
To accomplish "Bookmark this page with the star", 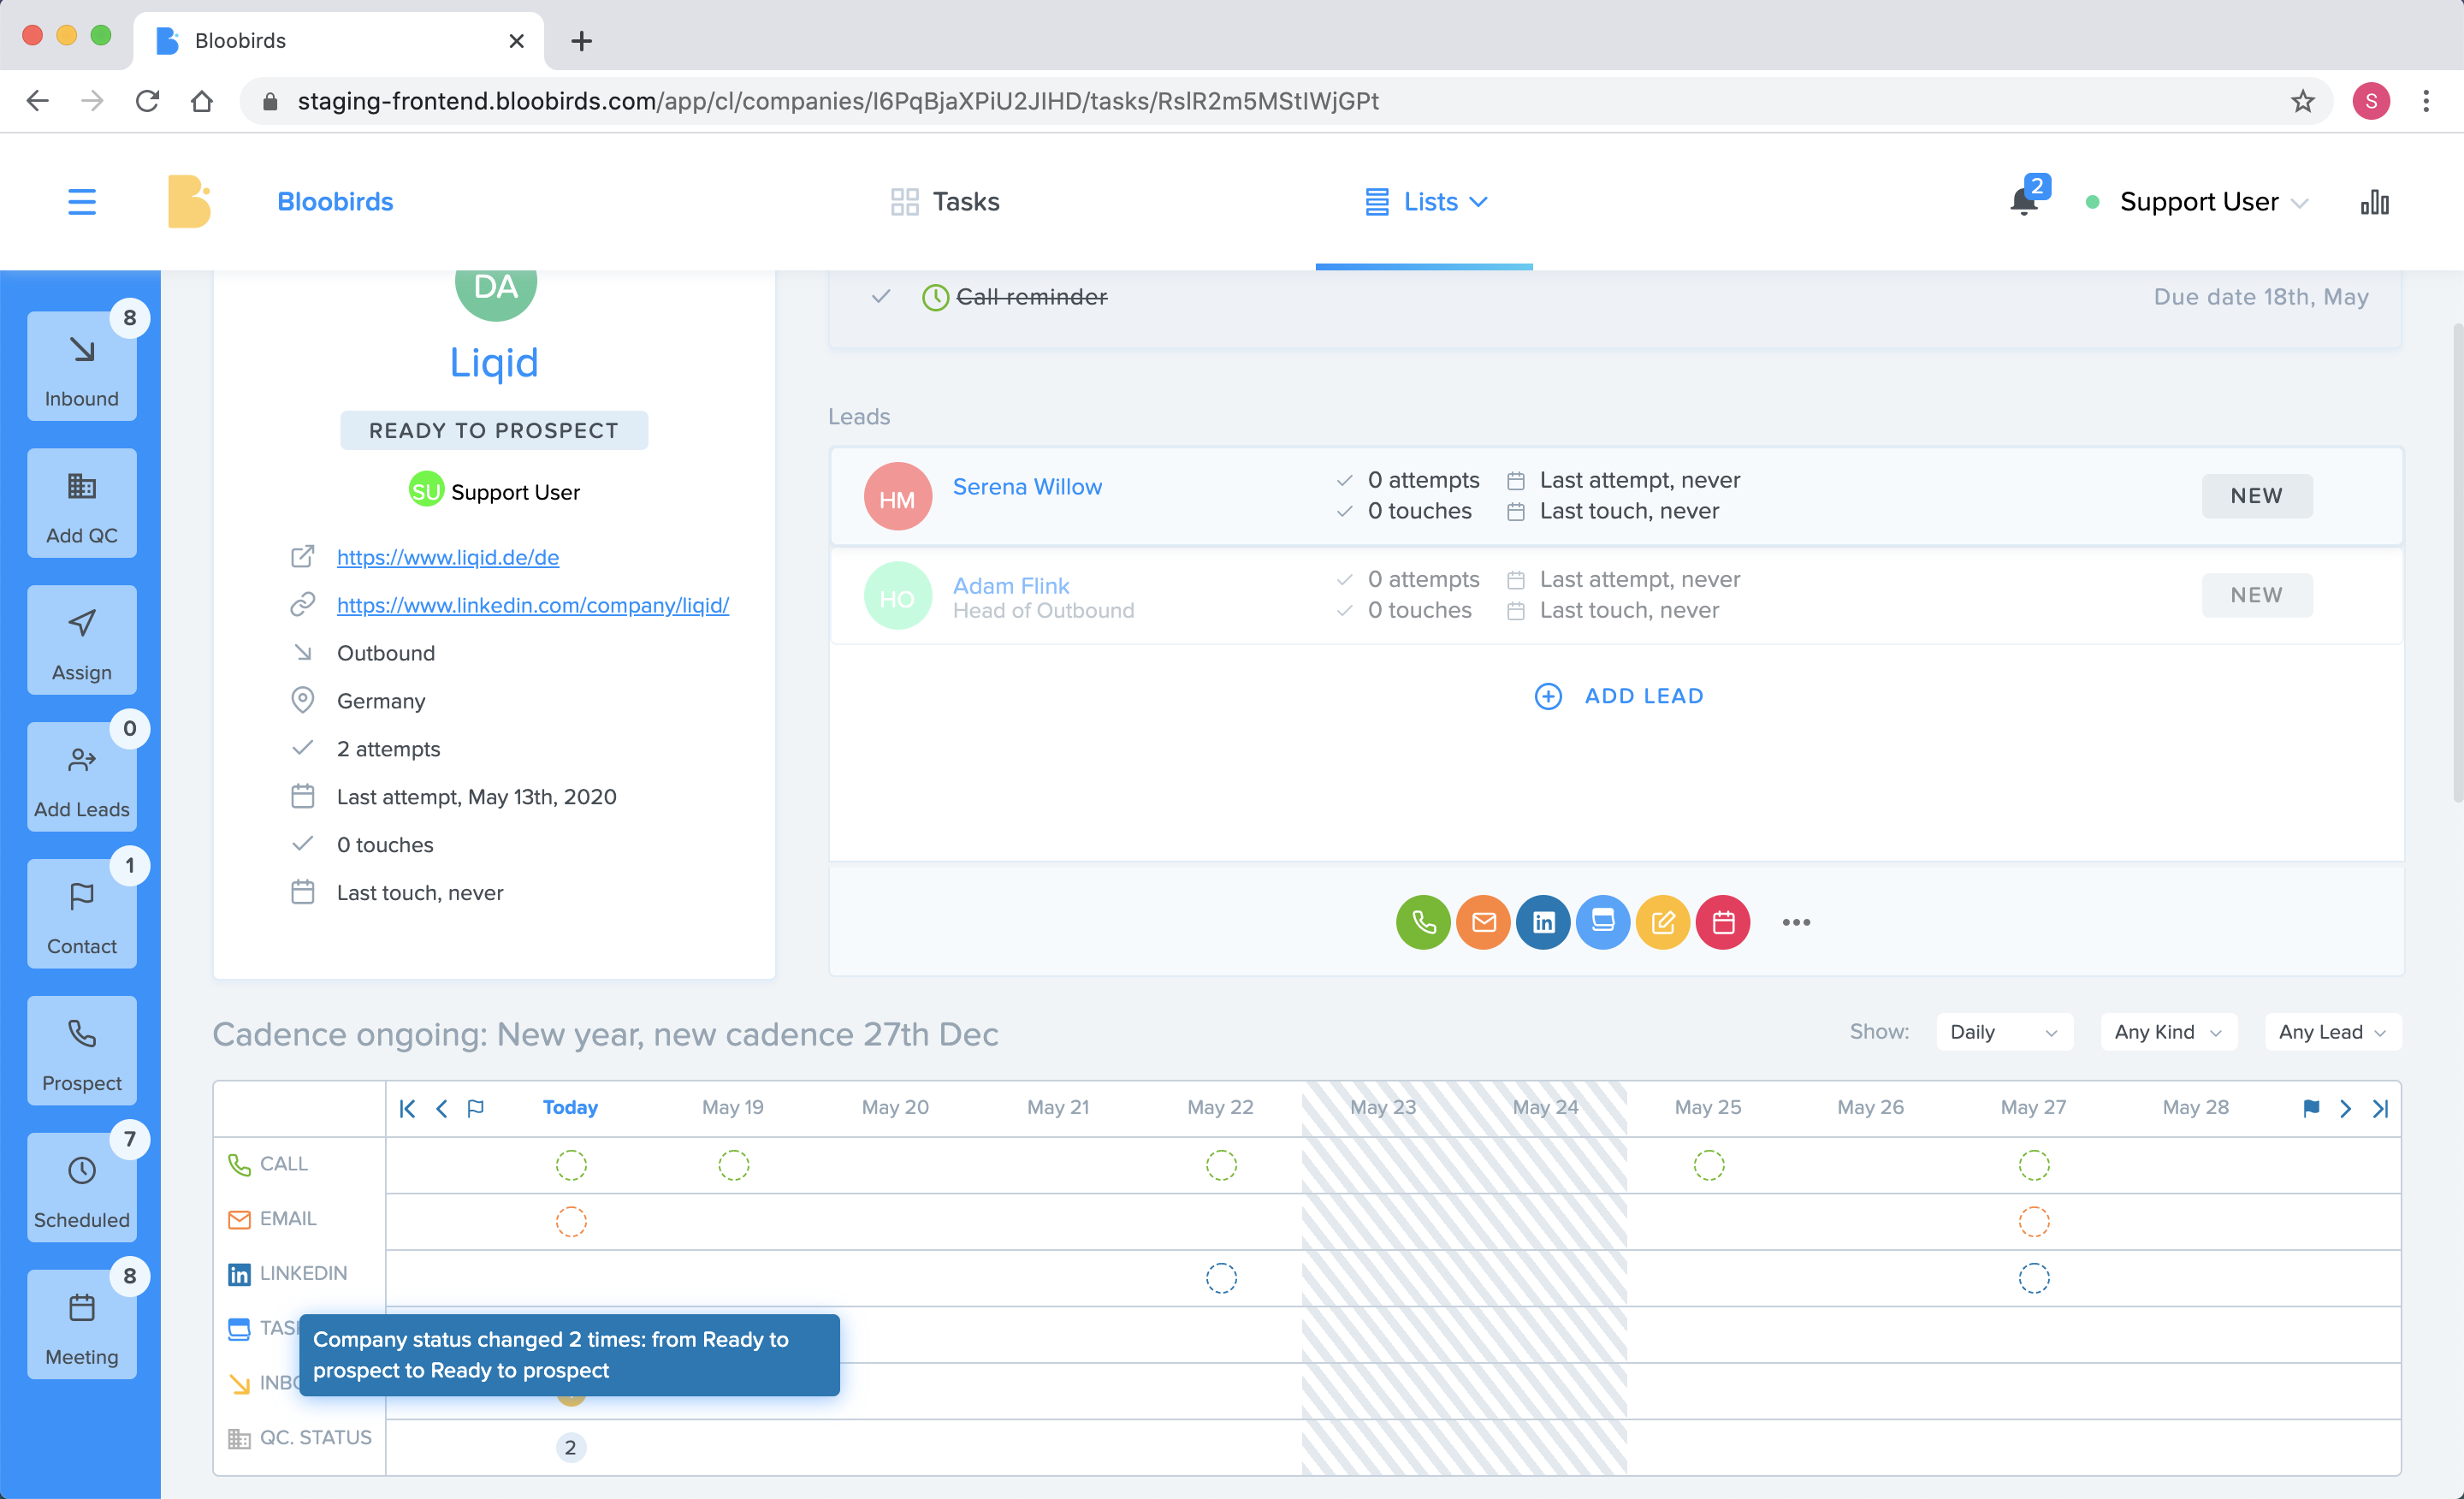I will [x=2303, y=101].
